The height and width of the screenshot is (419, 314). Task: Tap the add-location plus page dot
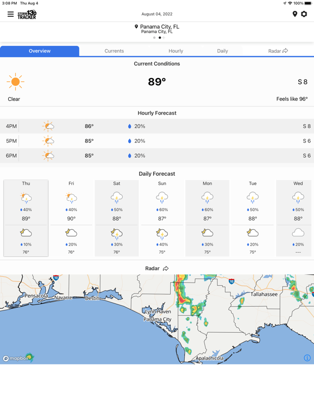pyautogui.click(x=164, y=38)
